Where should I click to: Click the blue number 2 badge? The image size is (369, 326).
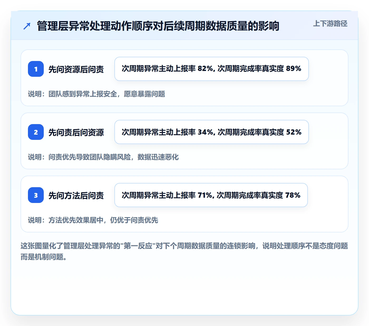point(36,132)
